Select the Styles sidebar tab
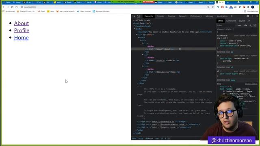The height and width of the screenshot is (146, 260). [x=220, y=21]
